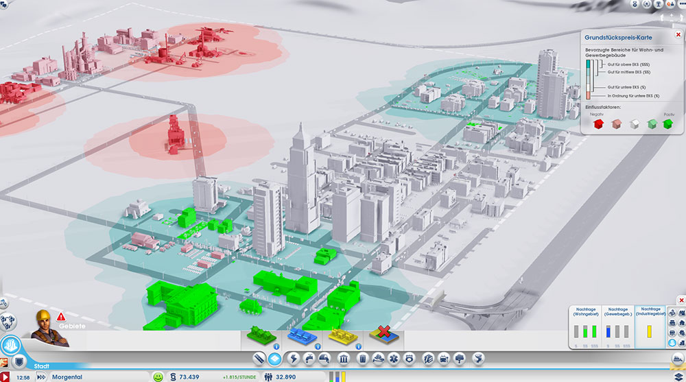Screen dimensions: 686x382
Task: Open the Parks tree menu
Action: (x=460, y=359)
